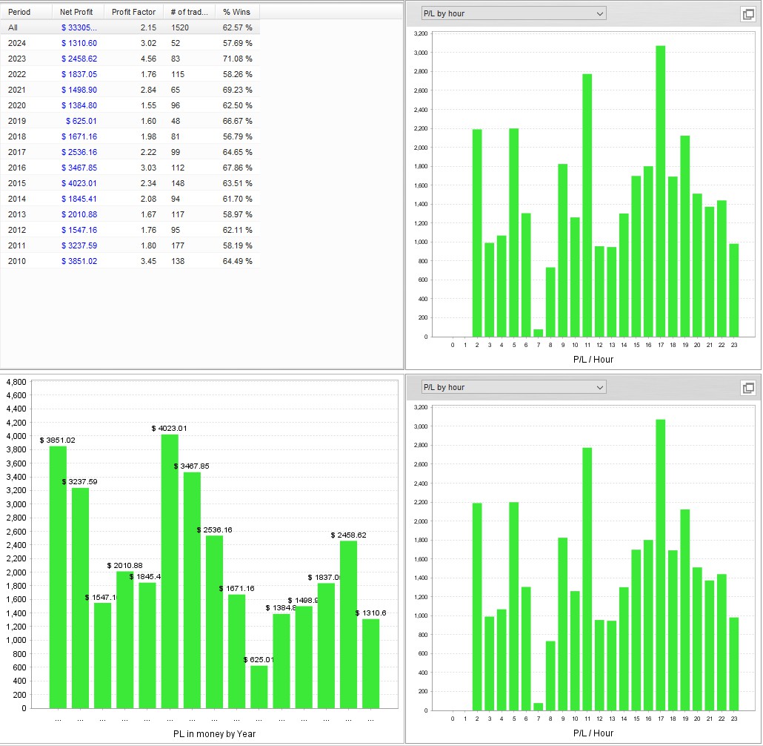Pop out the upper P/L by hour chart
This screenshot has width=763, height=746.
pos(748,14)
